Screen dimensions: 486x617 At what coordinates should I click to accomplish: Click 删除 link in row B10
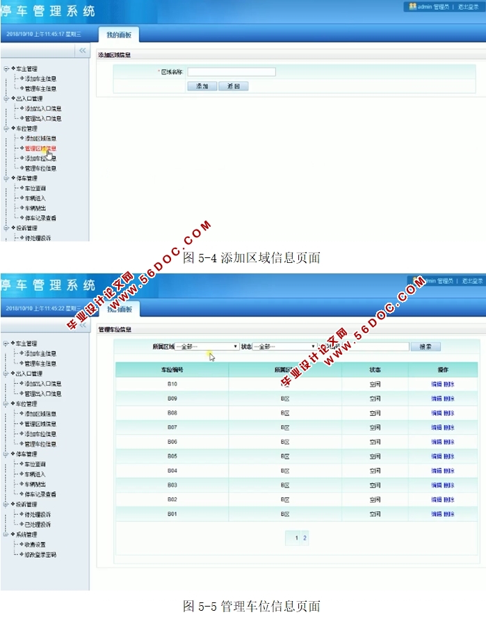click(449, 384)
